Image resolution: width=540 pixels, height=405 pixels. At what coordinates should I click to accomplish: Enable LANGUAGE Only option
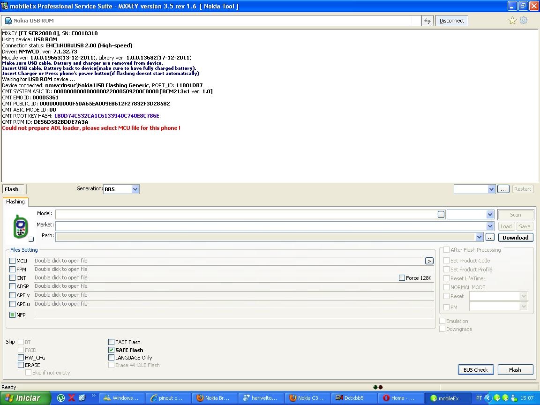click(x=111, y=358)
